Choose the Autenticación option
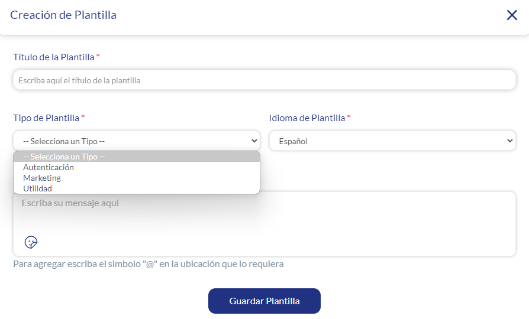The image size is (529, 319). click(x=49, y=167)
